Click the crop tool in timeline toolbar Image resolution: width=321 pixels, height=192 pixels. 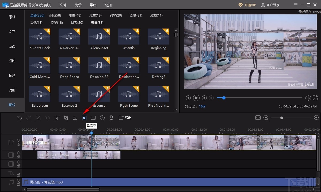tap(66, 118)
